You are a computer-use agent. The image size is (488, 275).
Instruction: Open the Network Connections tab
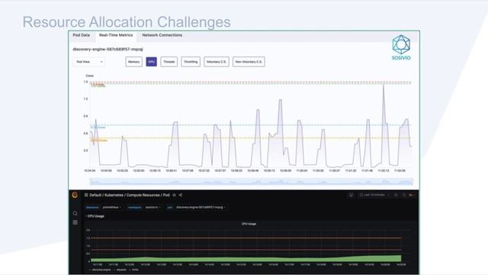162,35
